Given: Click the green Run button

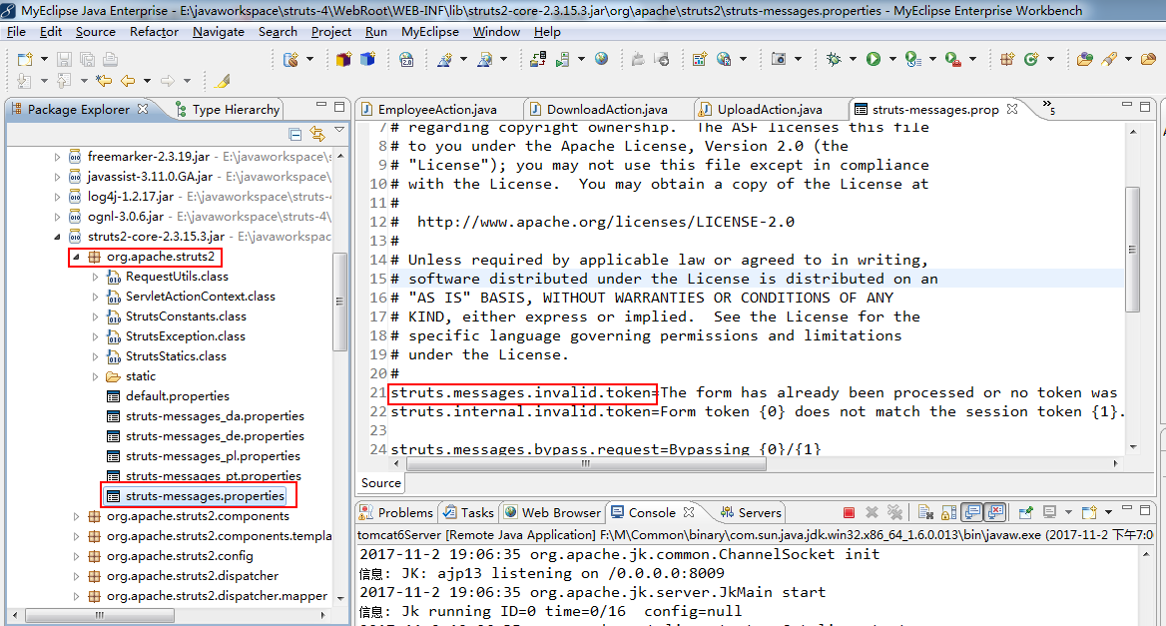Looking at the screenshot, I should (x=874, y=59).
